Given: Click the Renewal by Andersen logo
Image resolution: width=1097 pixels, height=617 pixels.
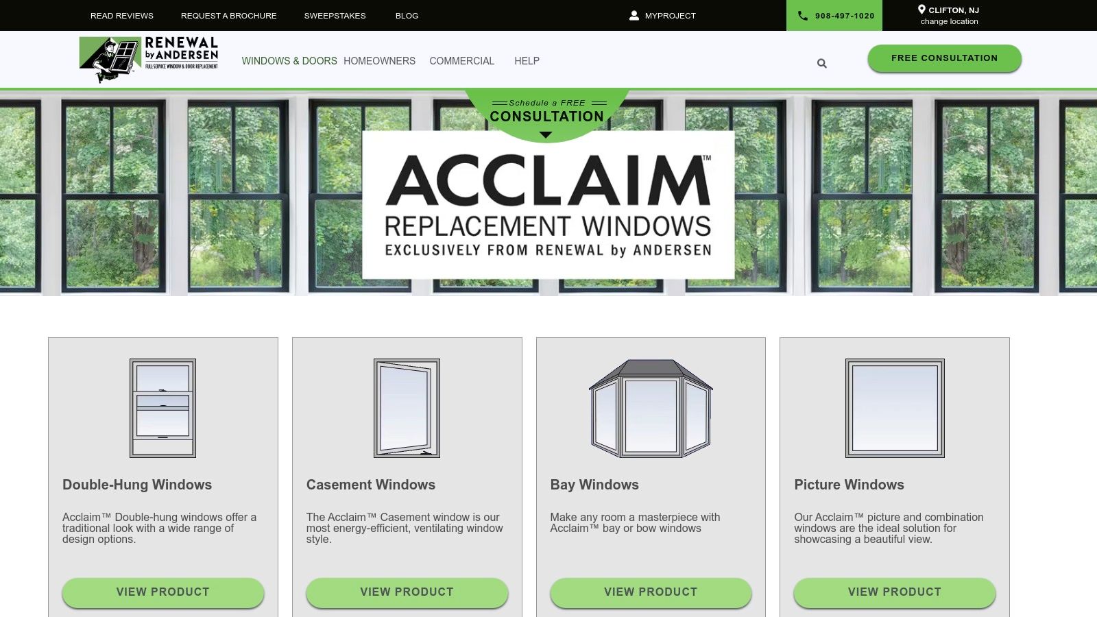Looking at the screenshot, I should (x=149, y=60).
